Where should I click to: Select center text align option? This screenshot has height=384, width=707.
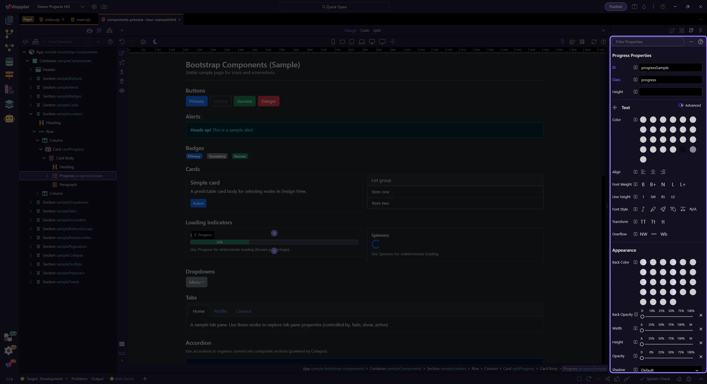653,172
